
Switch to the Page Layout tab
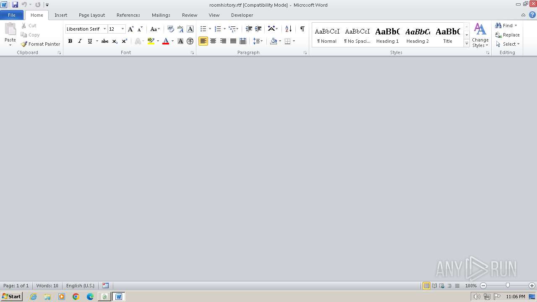92,15
